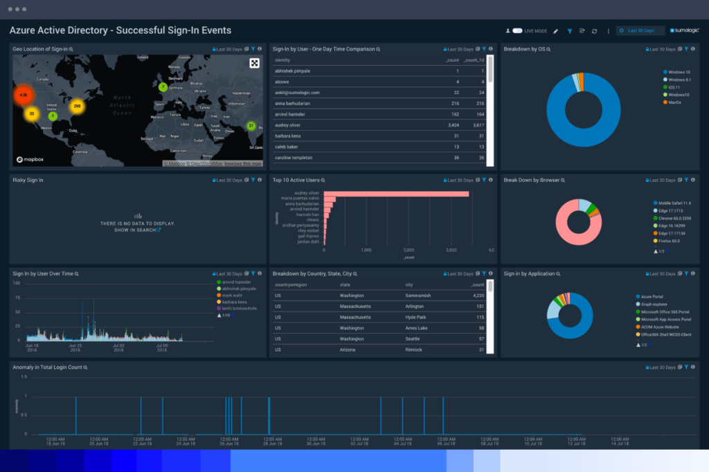Click the user profile icon in the toolbar
The width and height of the screenshot is (709, 472).
[509, 30]
